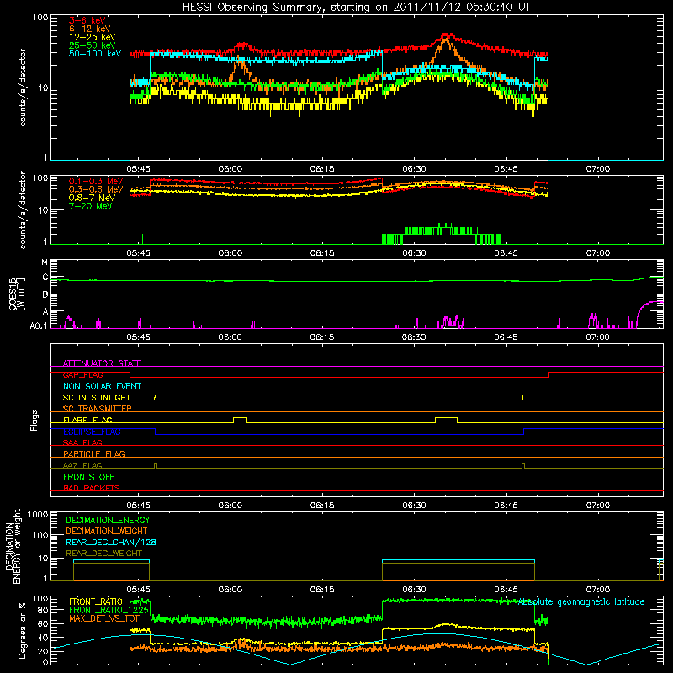Click the PARTICLE_FLAG label

point(94,453)
